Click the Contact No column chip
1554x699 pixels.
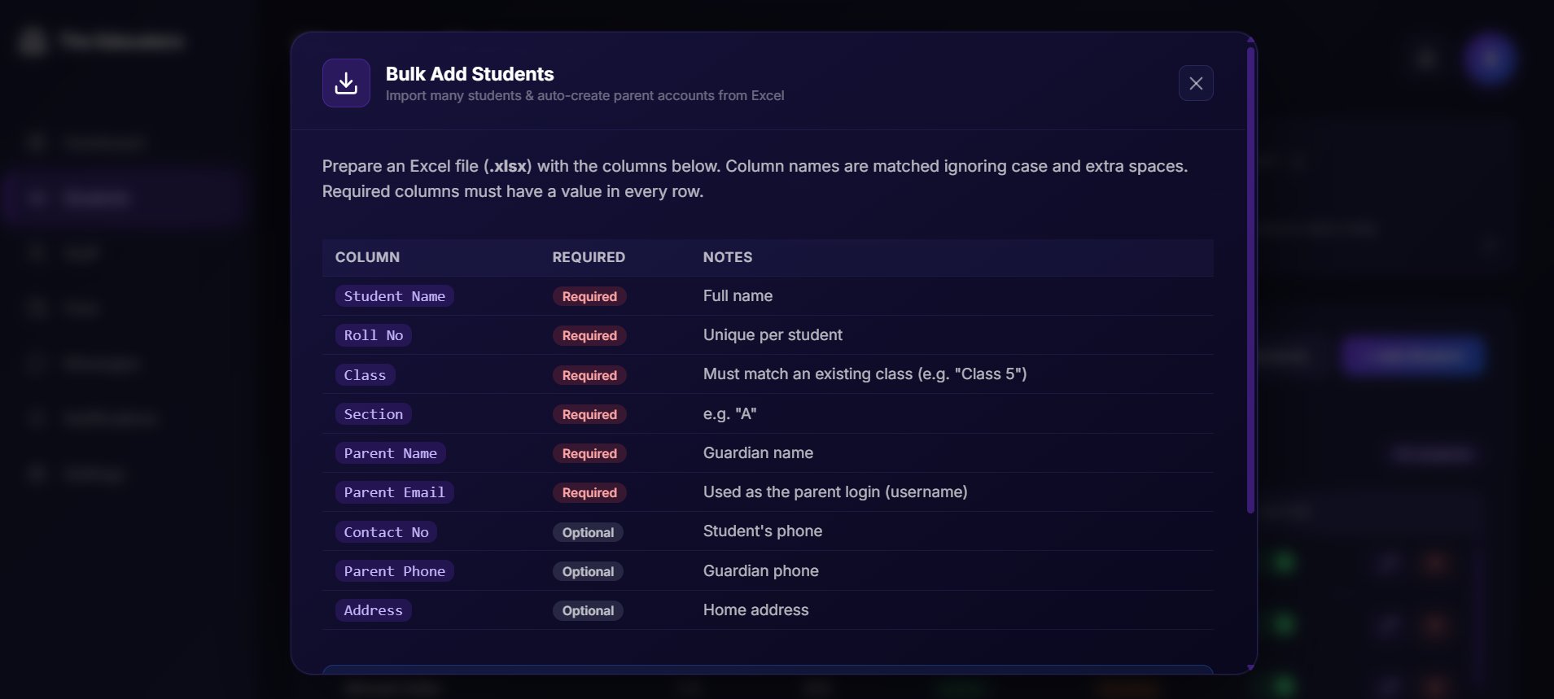click(386, 532)
